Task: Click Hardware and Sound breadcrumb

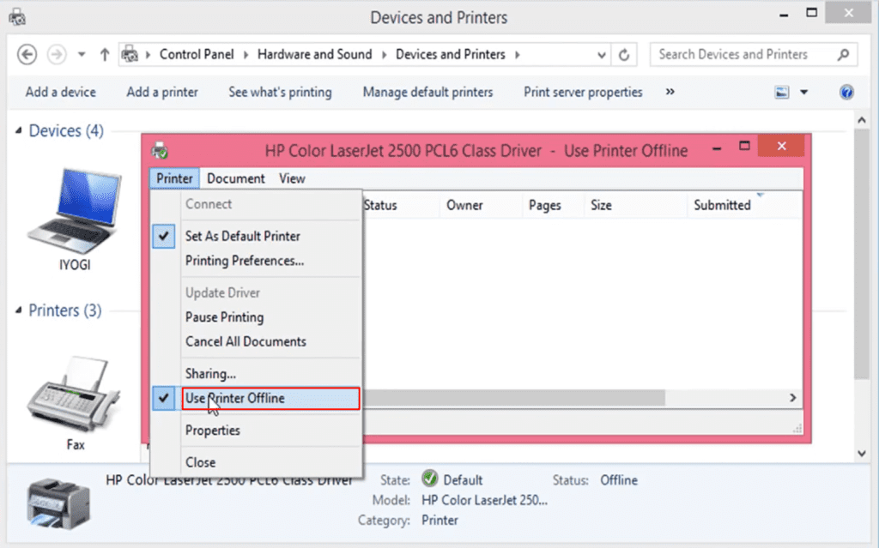Action: (x=314, y=54)
